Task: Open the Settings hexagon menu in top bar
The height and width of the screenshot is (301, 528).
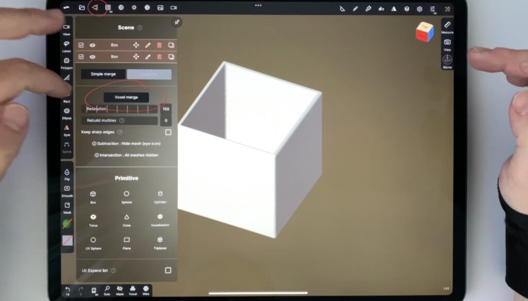Action: coord(419,9)
